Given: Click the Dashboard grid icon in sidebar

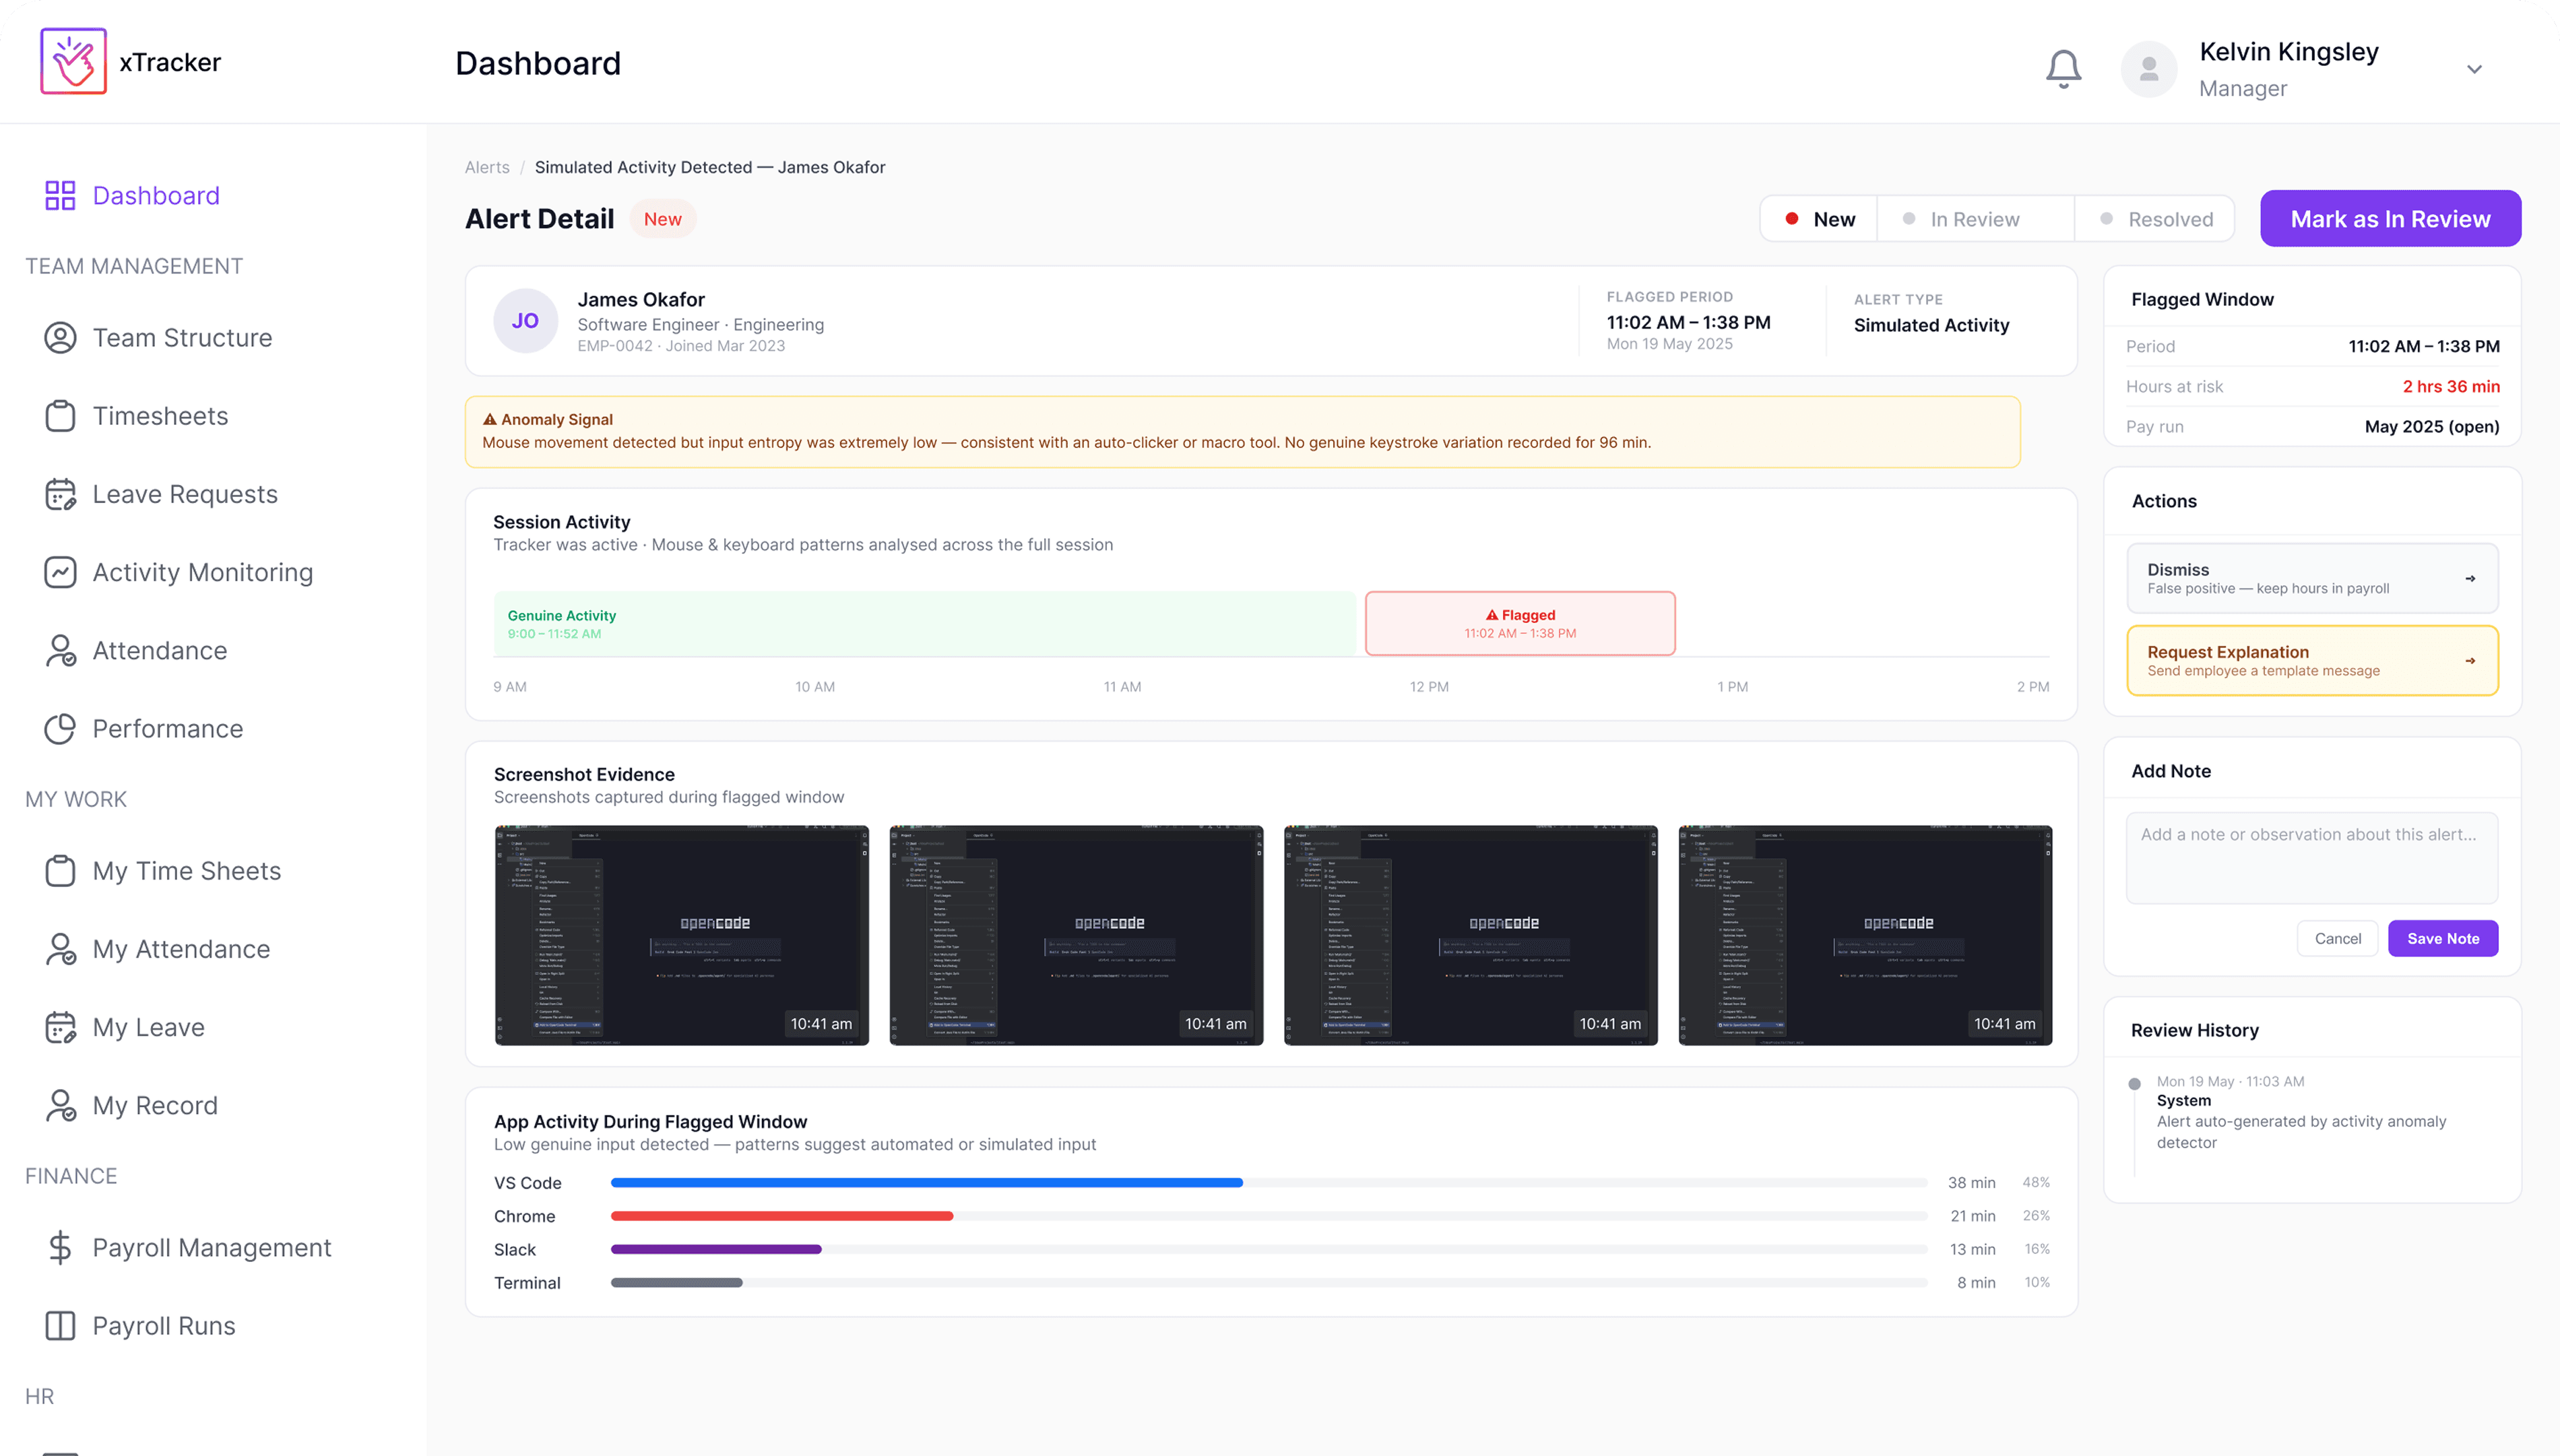Looking at the screenshot, I should (x=60, y=195).
